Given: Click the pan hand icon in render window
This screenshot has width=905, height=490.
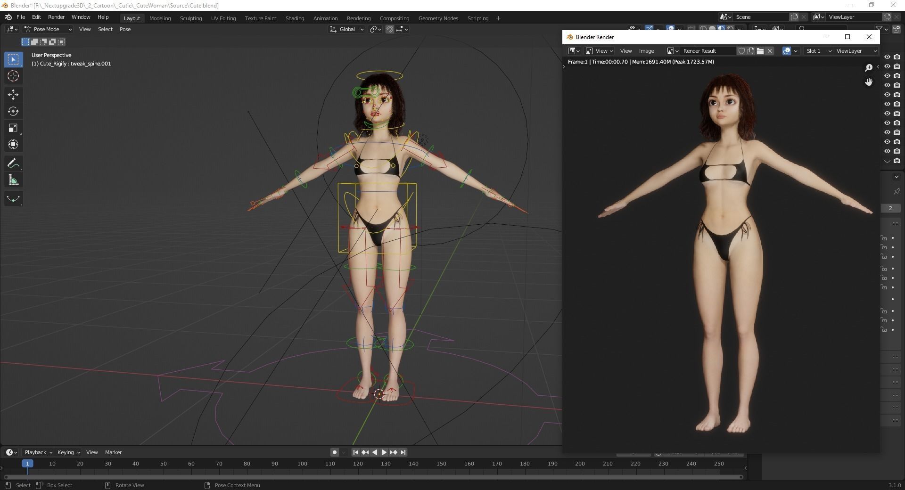Looking at the screenshot, I should (869, 82).
